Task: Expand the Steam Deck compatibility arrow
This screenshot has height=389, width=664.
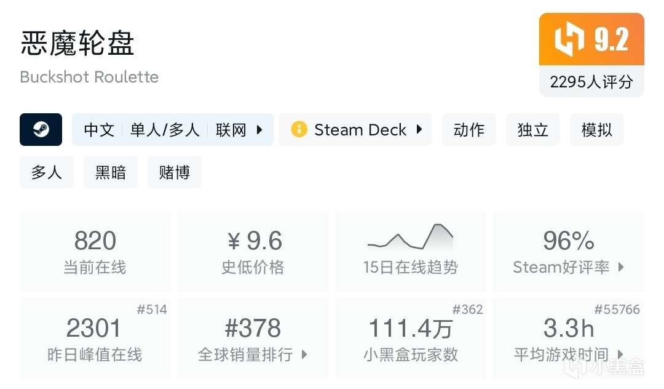Action: coord(419,130)
